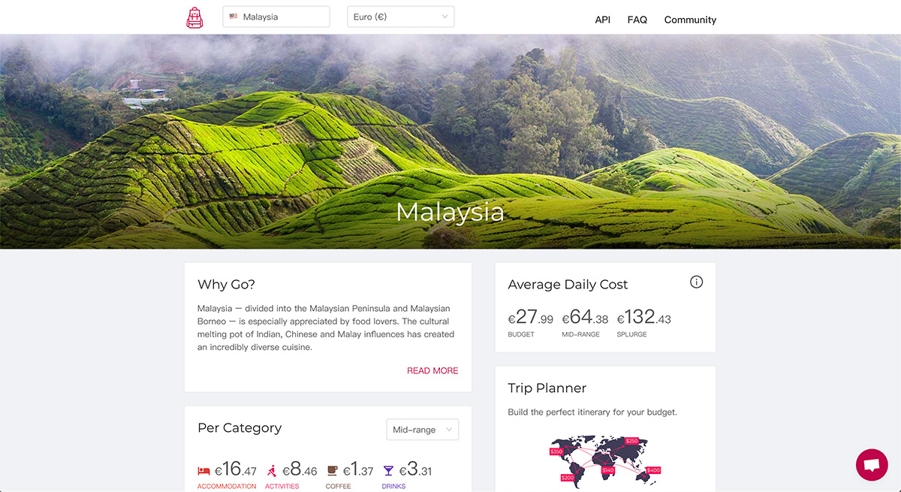Click the Malaysia country input field

[276, 17]
